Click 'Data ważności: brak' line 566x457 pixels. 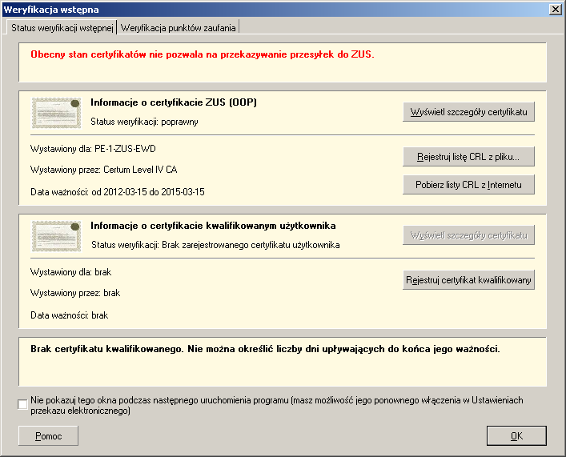pos(70,315)
